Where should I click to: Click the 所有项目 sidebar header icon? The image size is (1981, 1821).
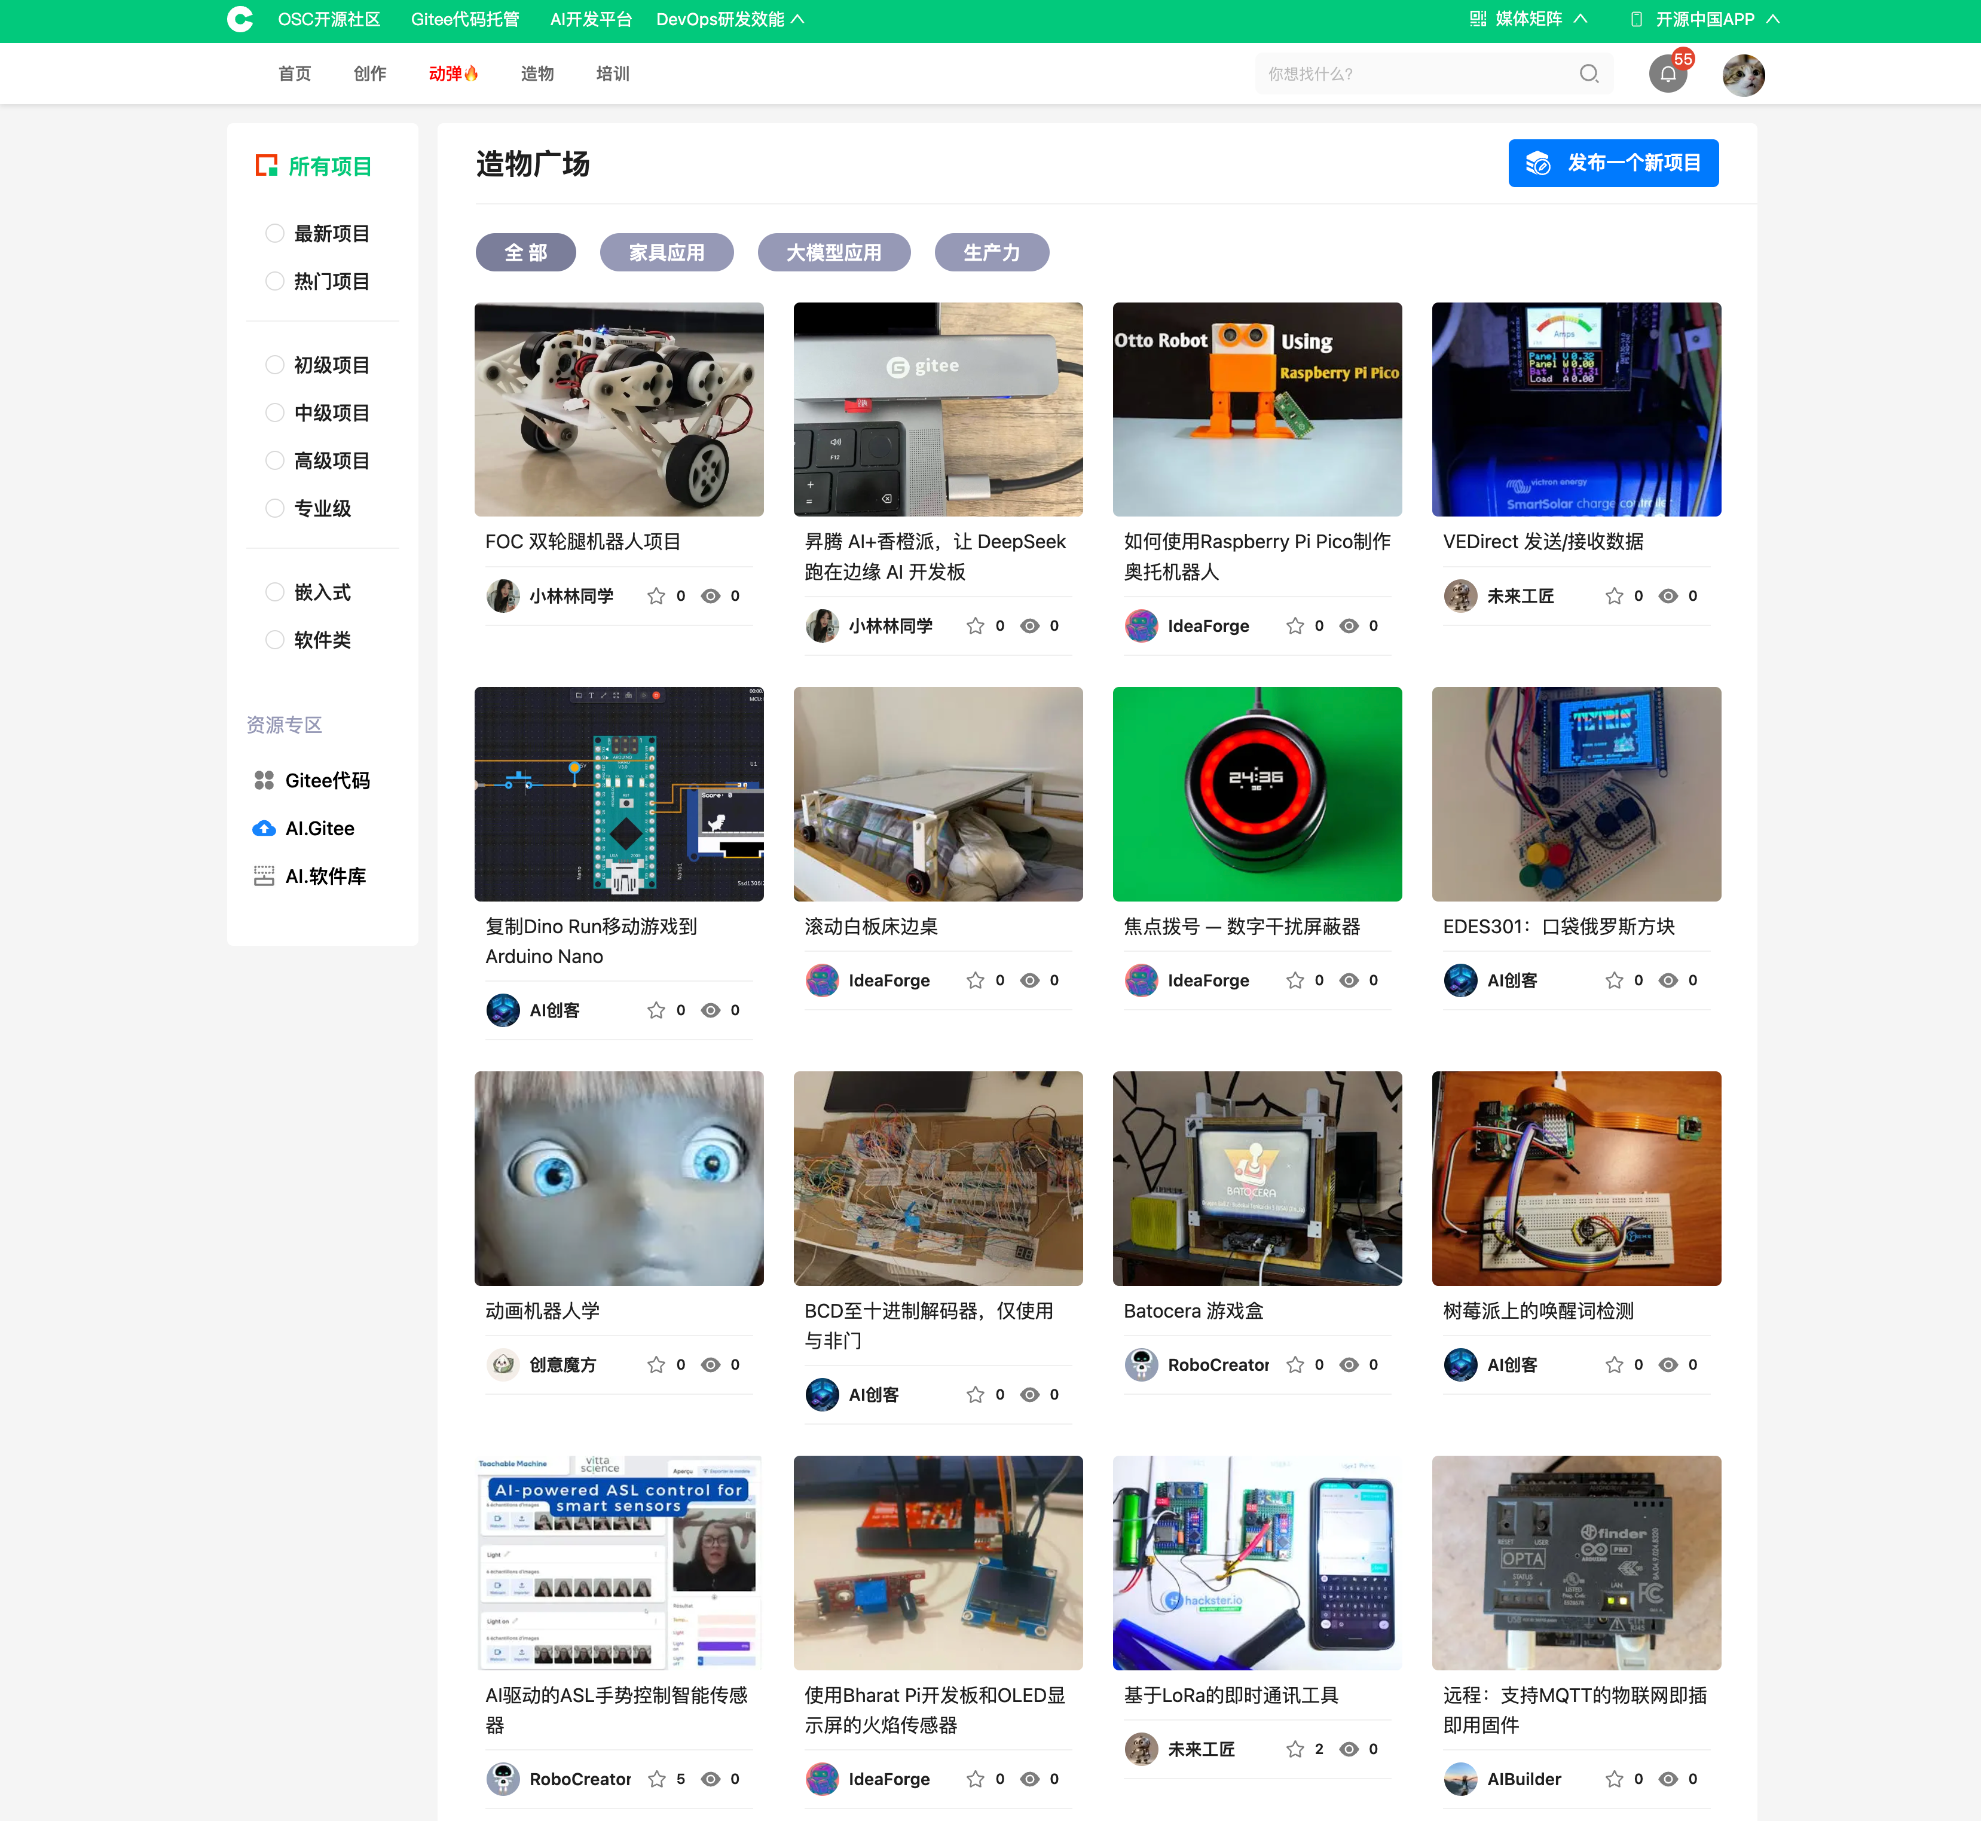tap(266, 166)
